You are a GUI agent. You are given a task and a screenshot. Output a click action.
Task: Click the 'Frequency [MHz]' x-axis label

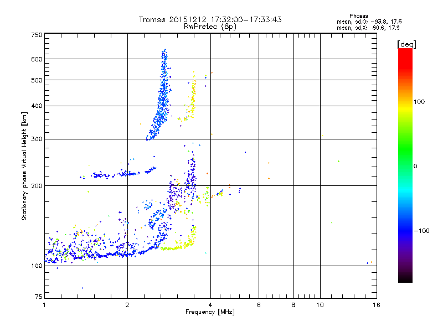pos(210,312)
